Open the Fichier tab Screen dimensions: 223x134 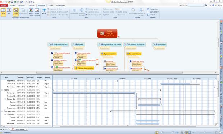(4, 5)
